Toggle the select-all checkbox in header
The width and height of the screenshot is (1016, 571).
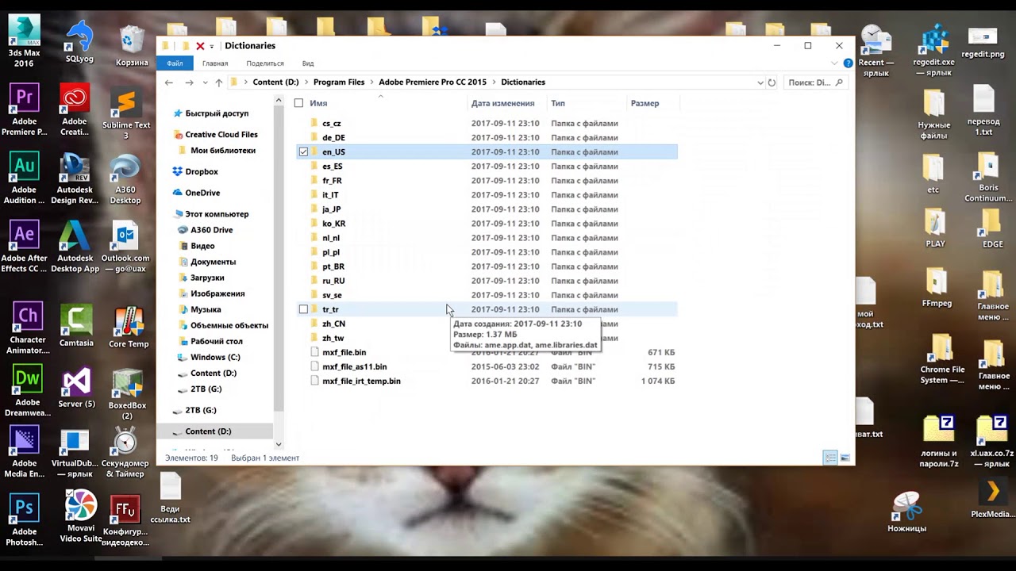point(298,103)
